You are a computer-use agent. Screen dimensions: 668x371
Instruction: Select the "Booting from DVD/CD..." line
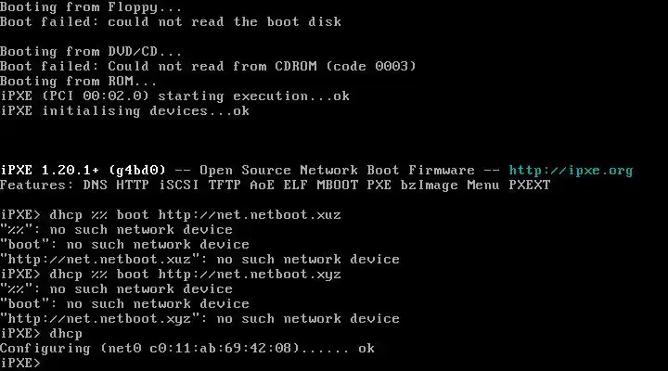91,51
